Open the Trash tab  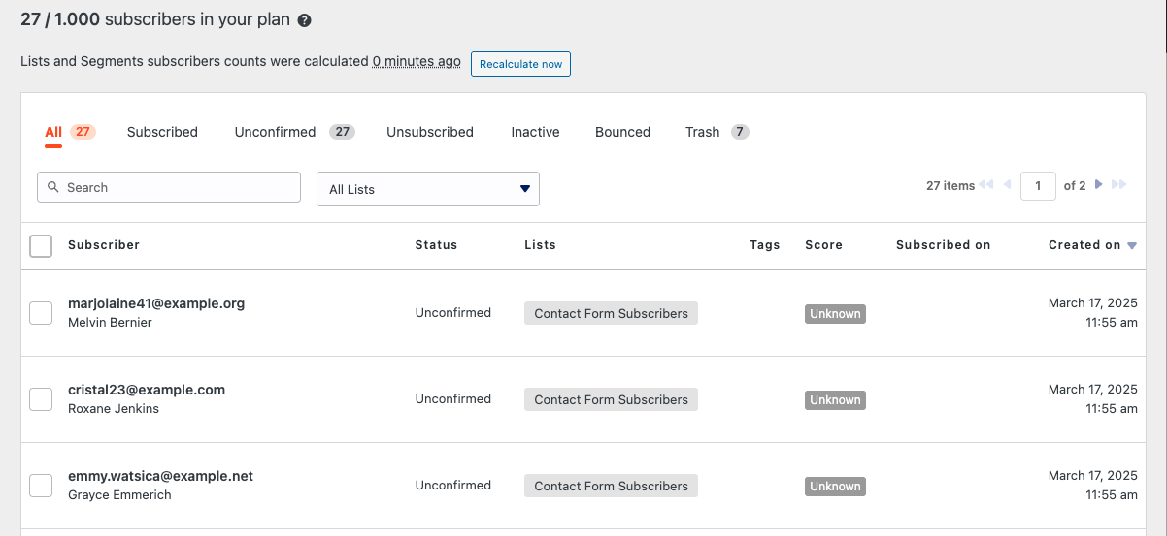703,132
